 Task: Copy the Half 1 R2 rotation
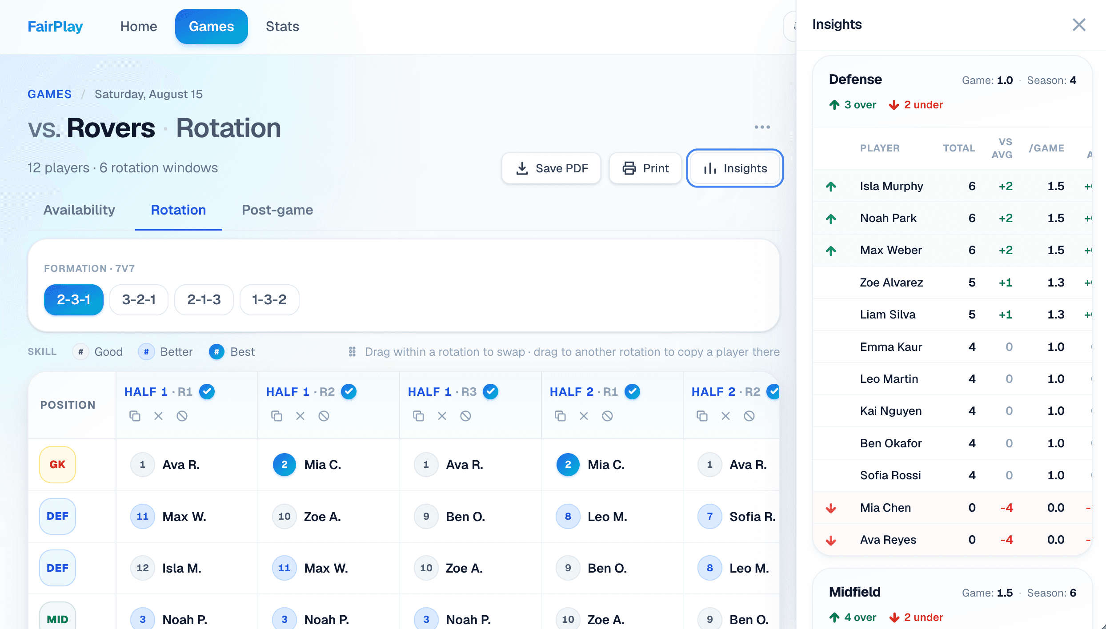[276, 416]
